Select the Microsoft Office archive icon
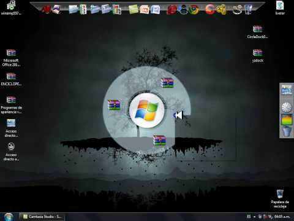 coord(11,58)
